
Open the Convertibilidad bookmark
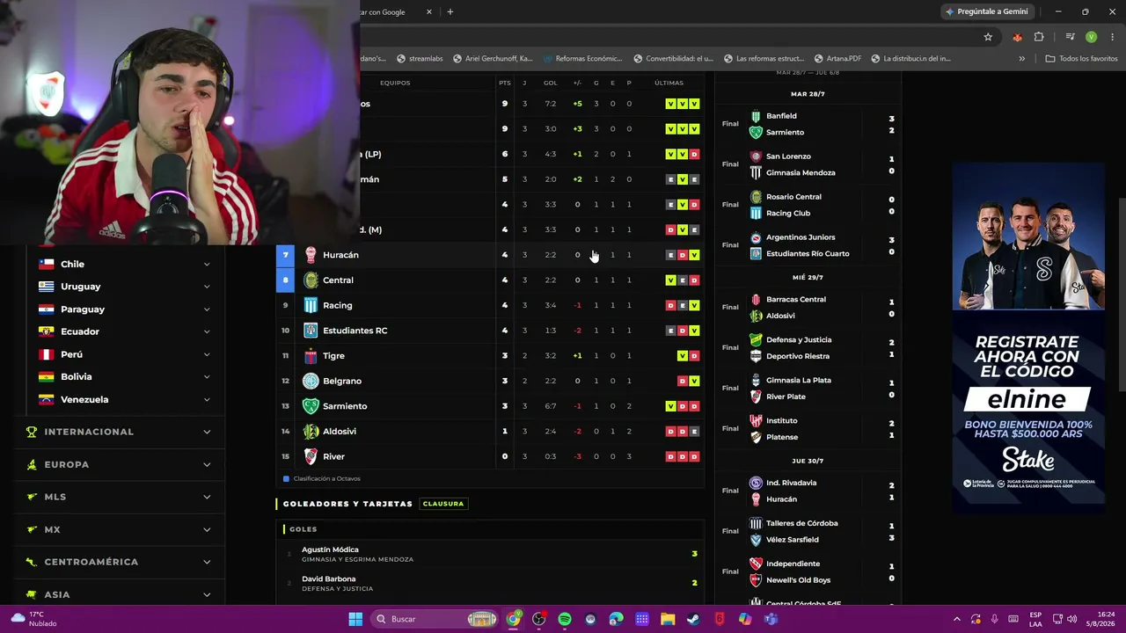(673, 59)
